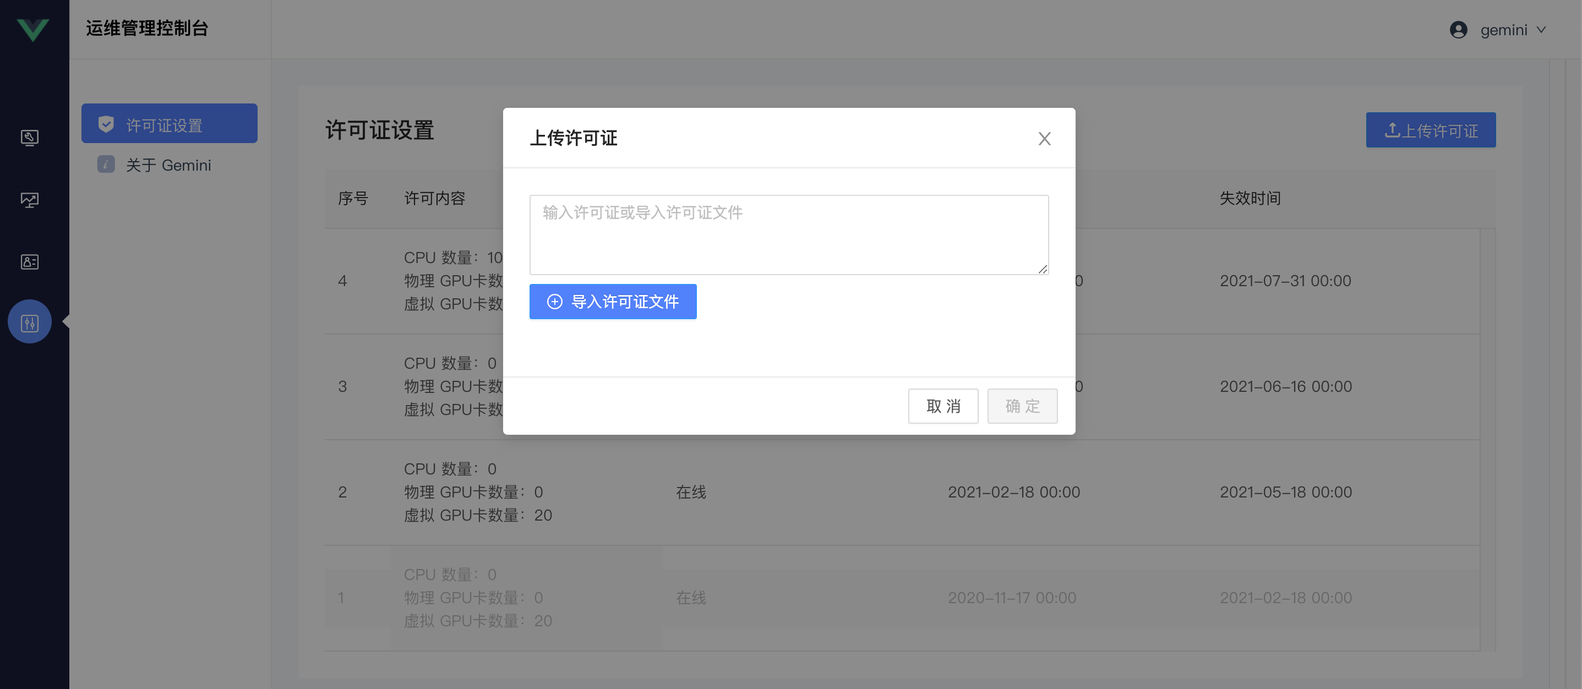
Task: Click the 运维管理控制台 title
Action: [x=147, y=28]
